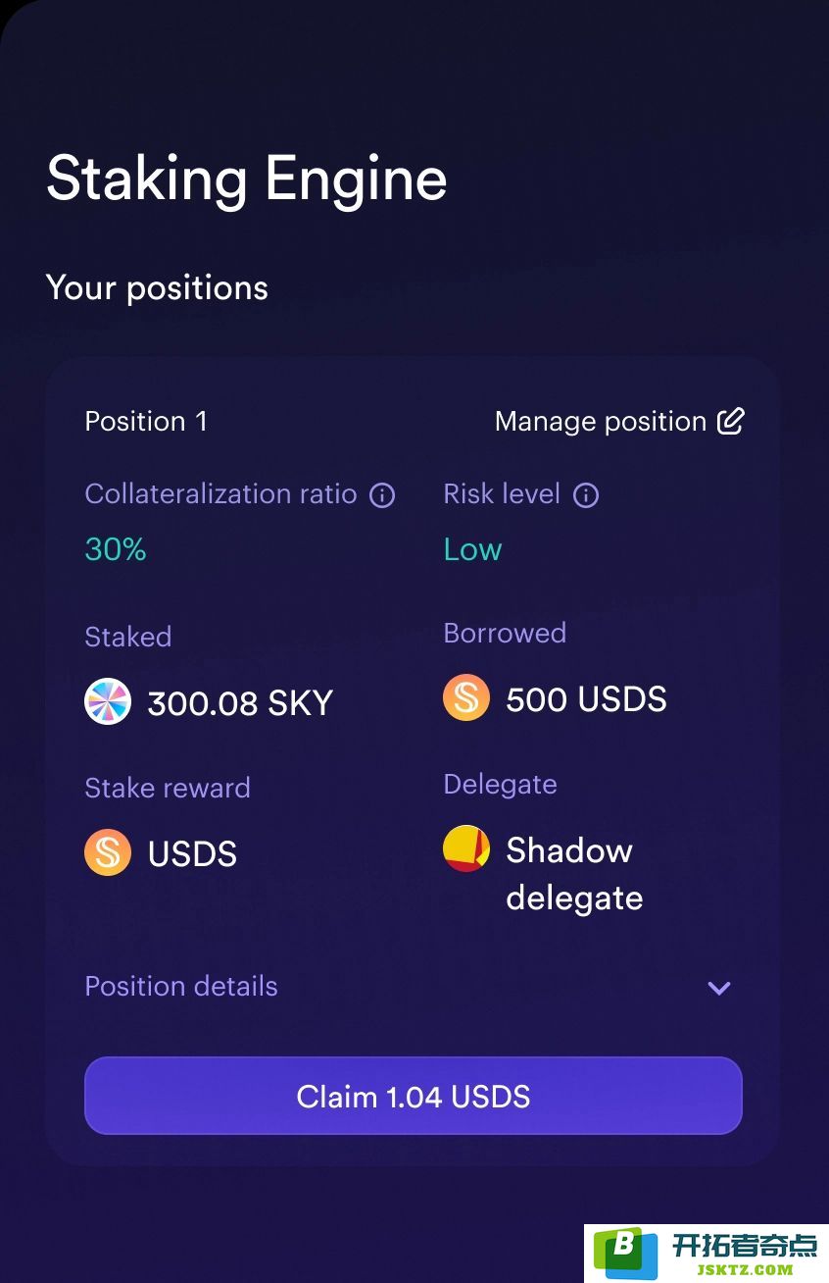Click the Position details label

181,986
